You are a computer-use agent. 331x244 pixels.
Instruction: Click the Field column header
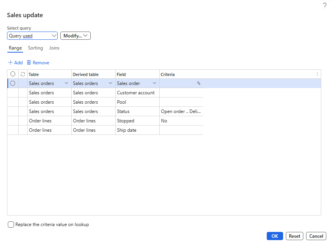coord(137,74)
